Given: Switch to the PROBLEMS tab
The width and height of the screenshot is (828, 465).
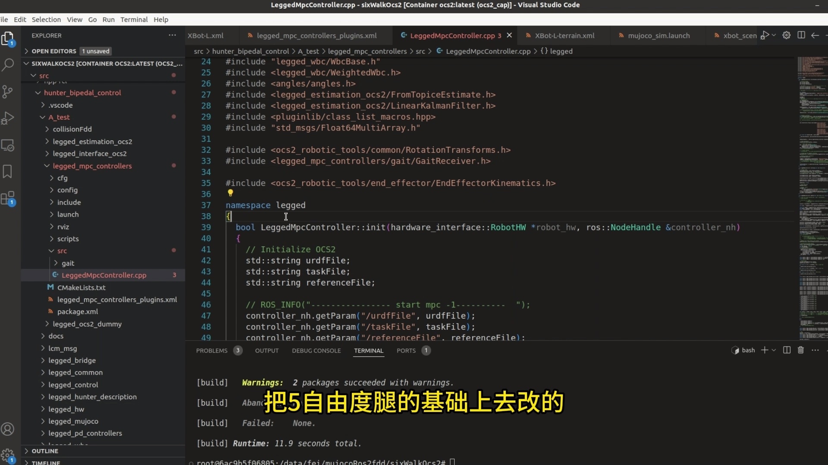Looking at the screenshot, I should click(x=212, y=350).
